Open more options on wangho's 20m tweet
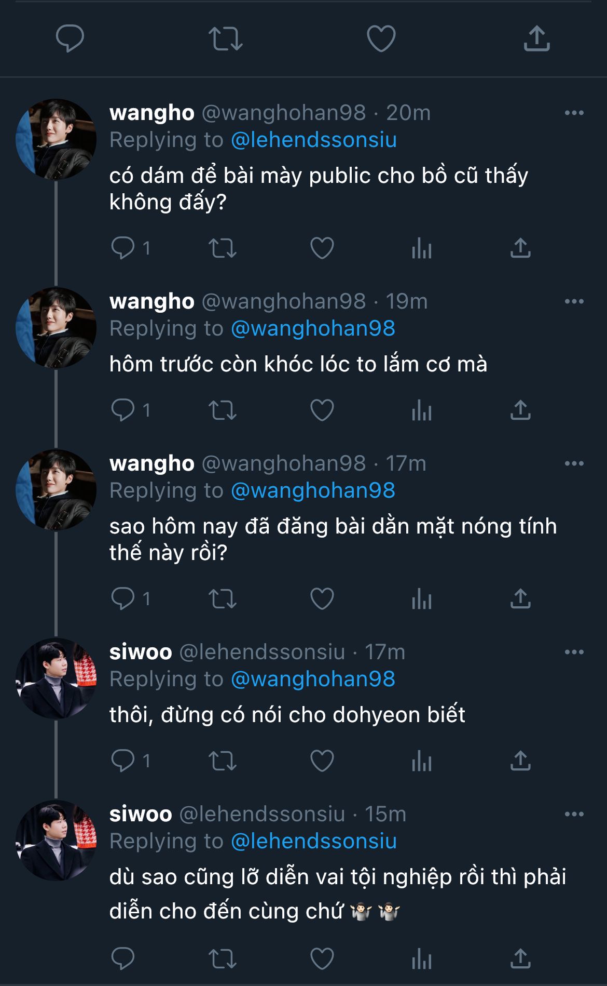This screenshot has width=607, height=986. point(574,113)
